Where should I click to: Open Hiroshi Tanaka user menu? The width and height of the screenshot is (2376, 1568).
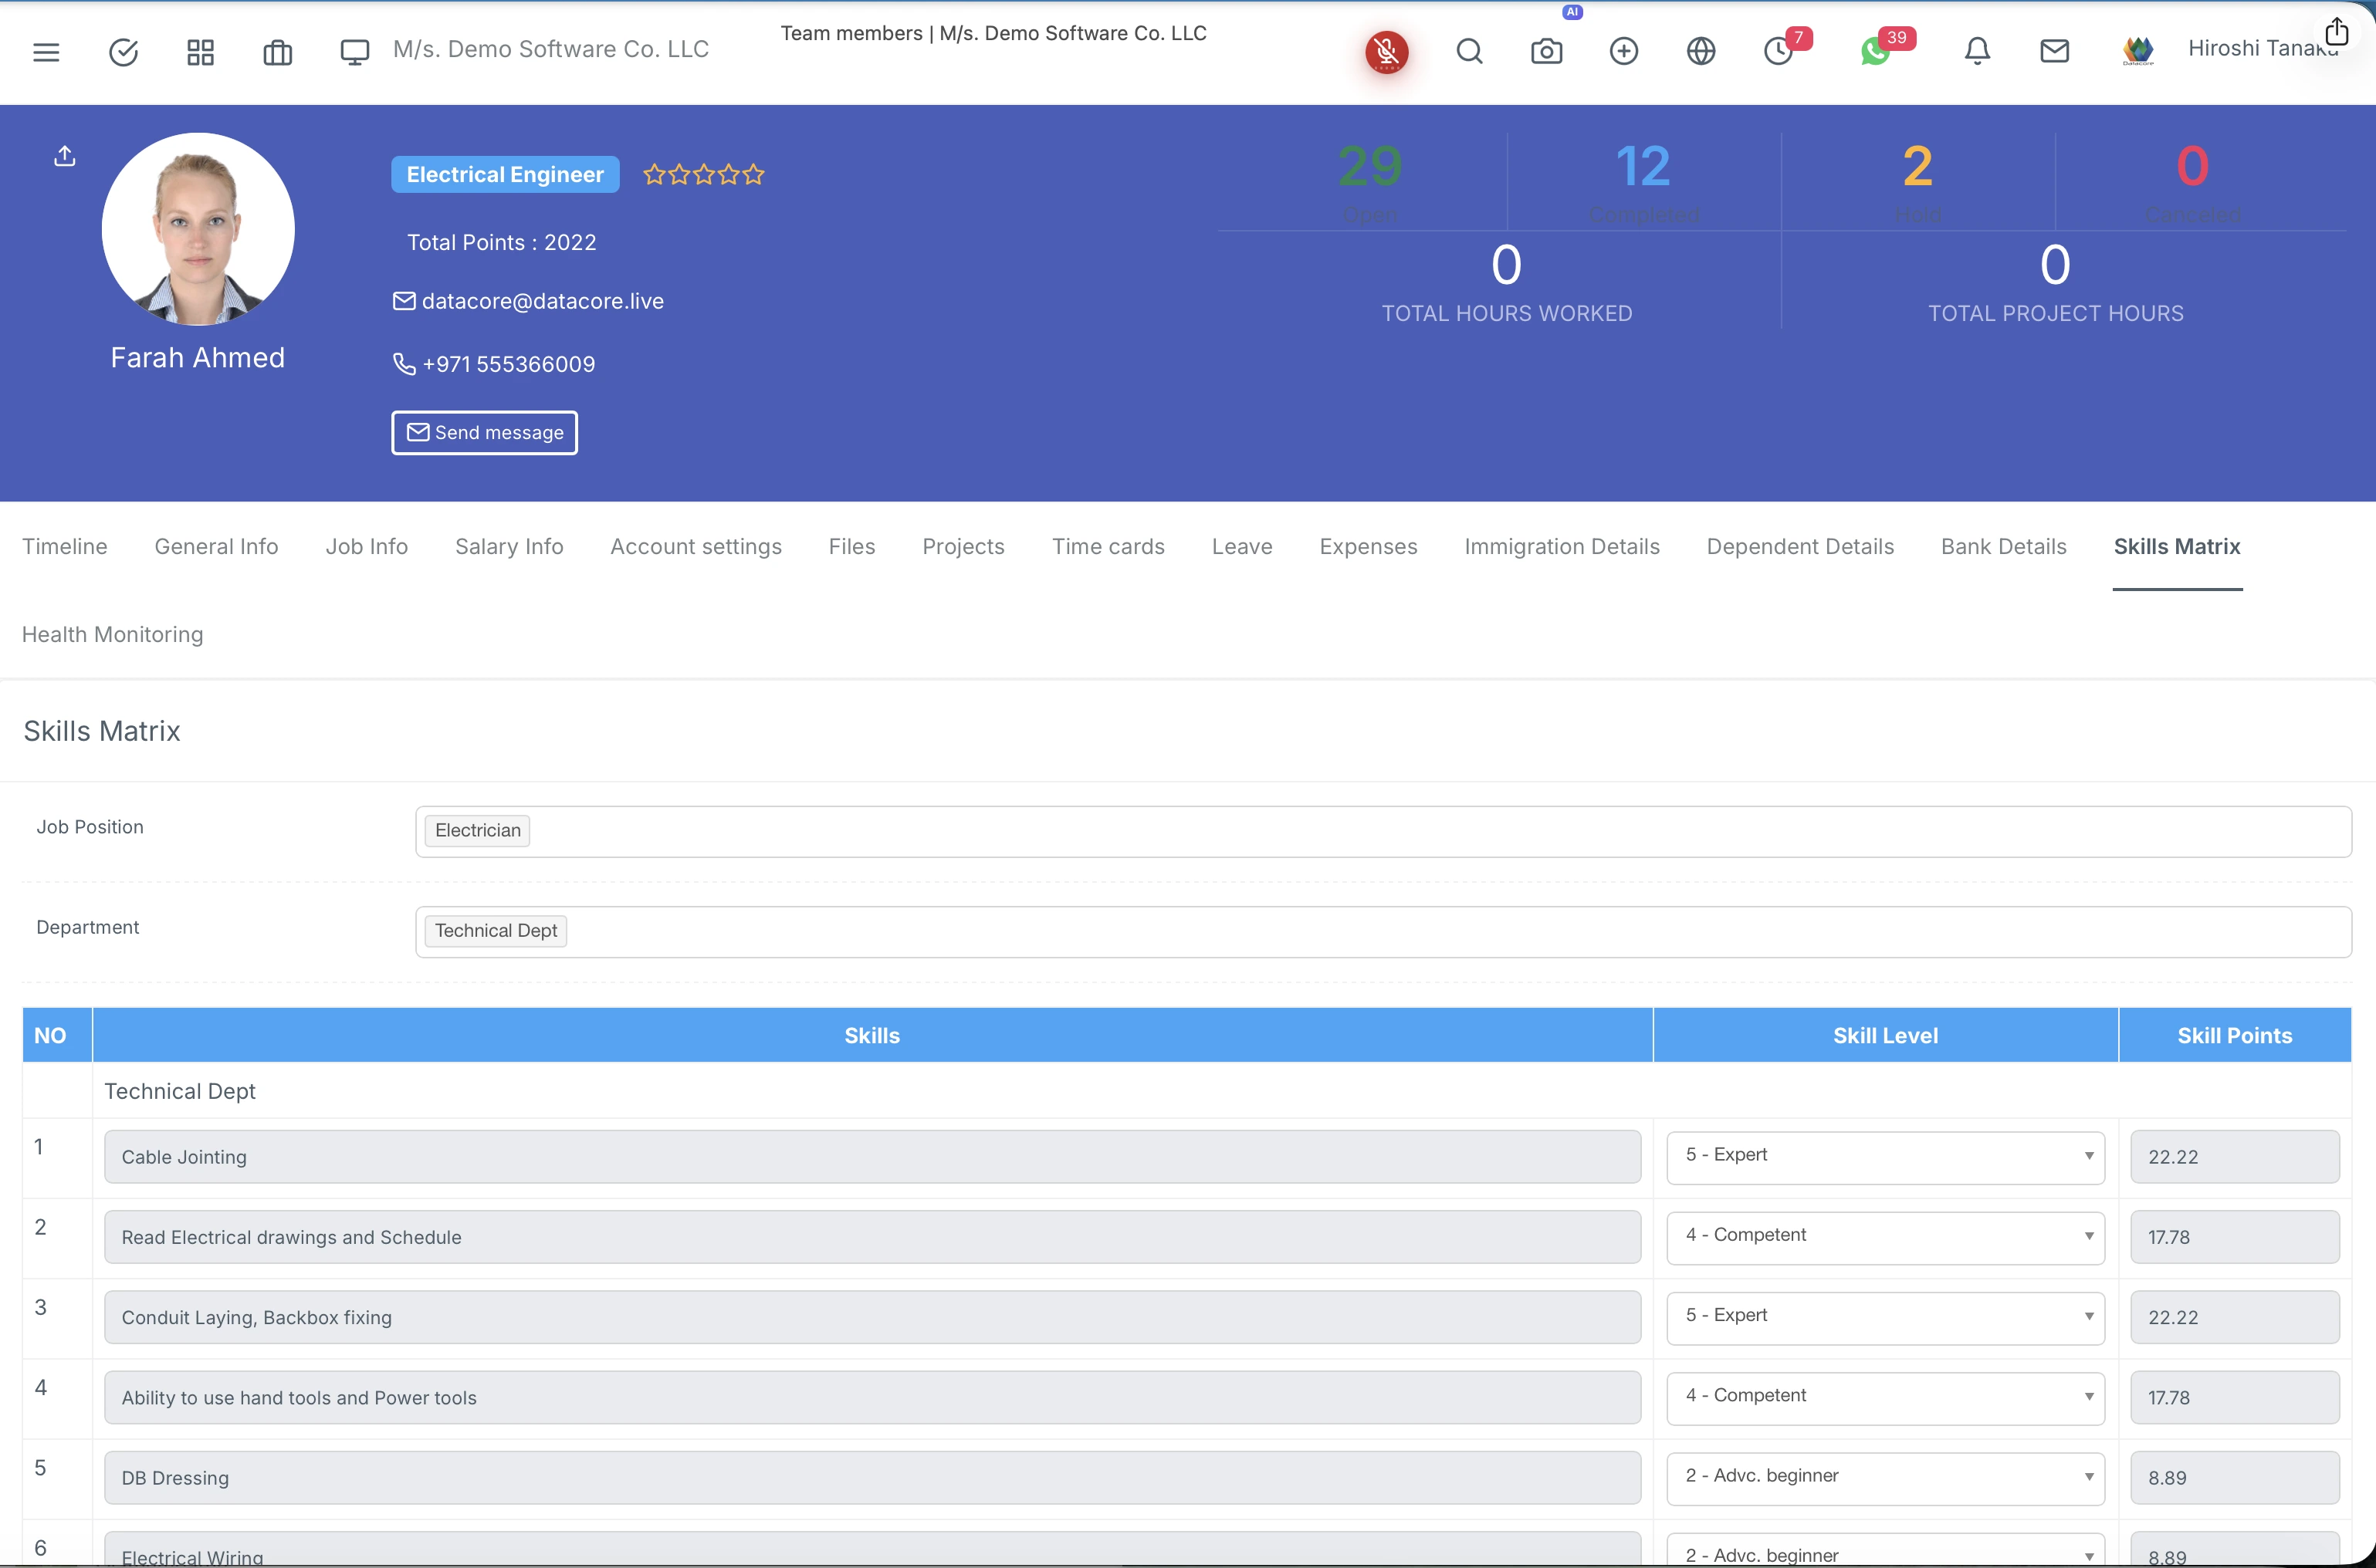point(2262,49)
